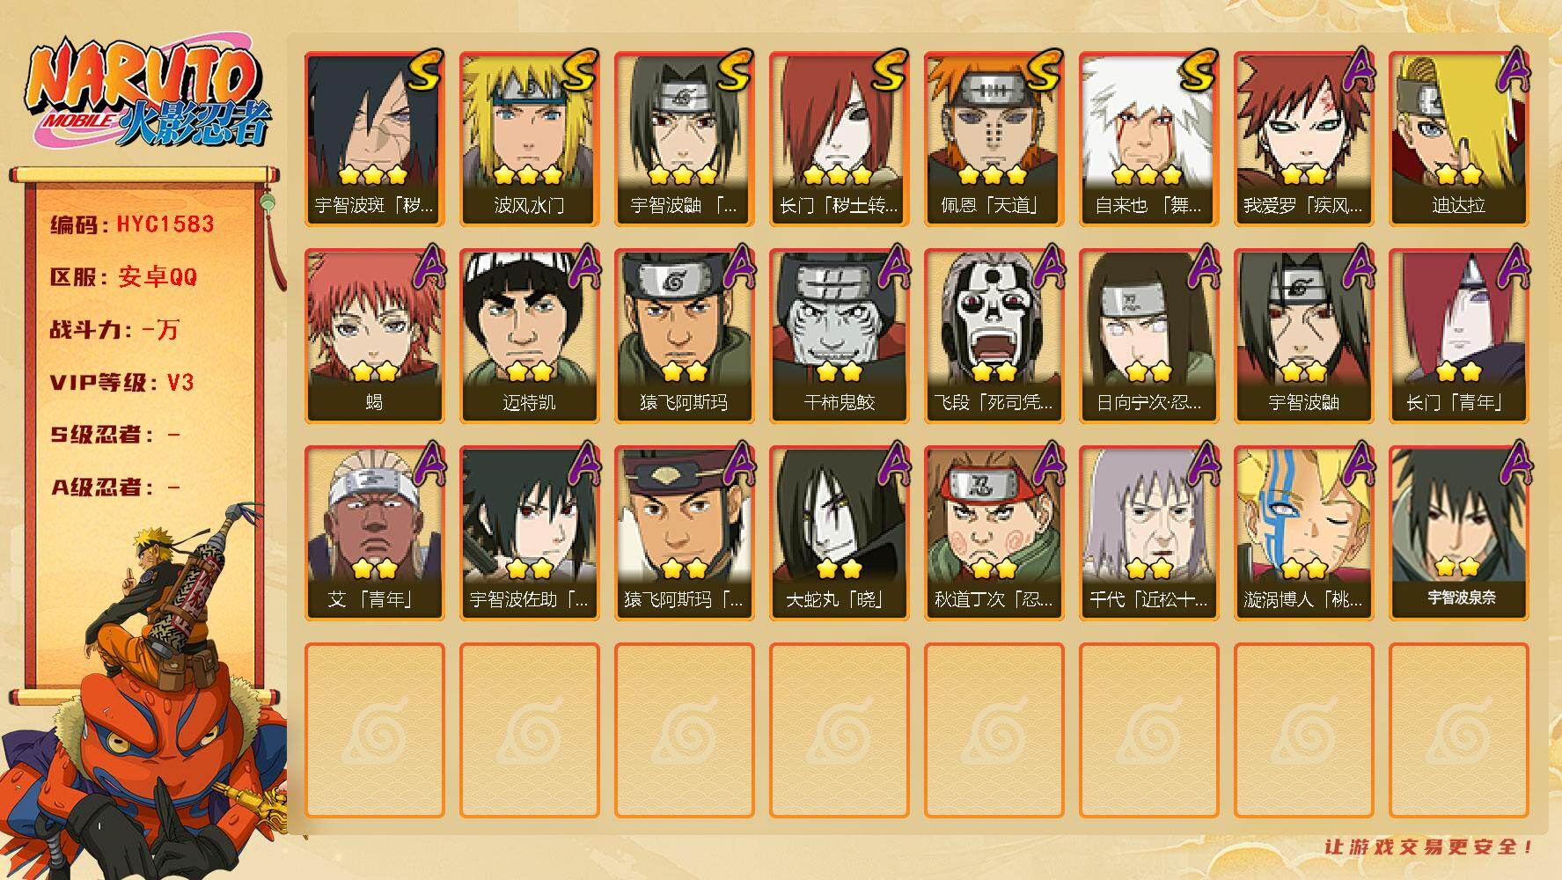Screen dimensions: 1562x880
Task: Click the VIP等级 V3 label
Action: tap(122, 383)
